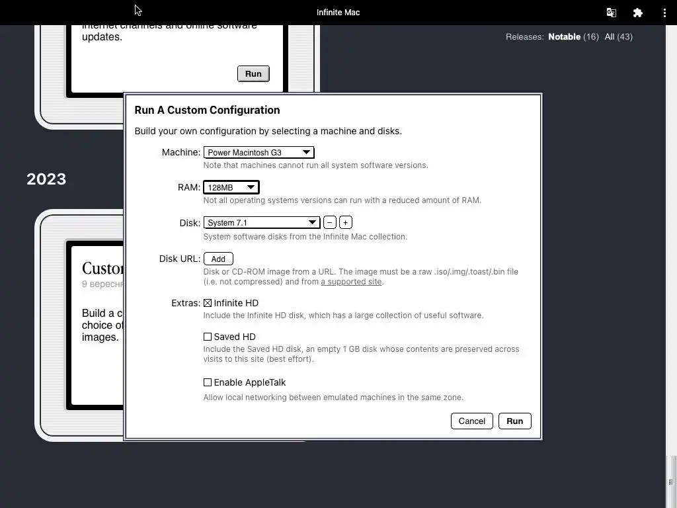Follow the 'a supported site' link
This screenshot has height=508, width=677.
pos(351,282)
